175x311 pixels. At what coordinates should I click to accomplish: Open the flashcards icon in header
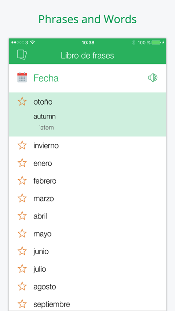click(22, 55)
